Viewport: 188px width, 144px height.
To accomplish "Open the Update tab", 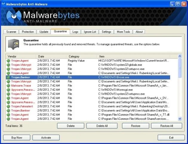I will [x=44, y=32].
